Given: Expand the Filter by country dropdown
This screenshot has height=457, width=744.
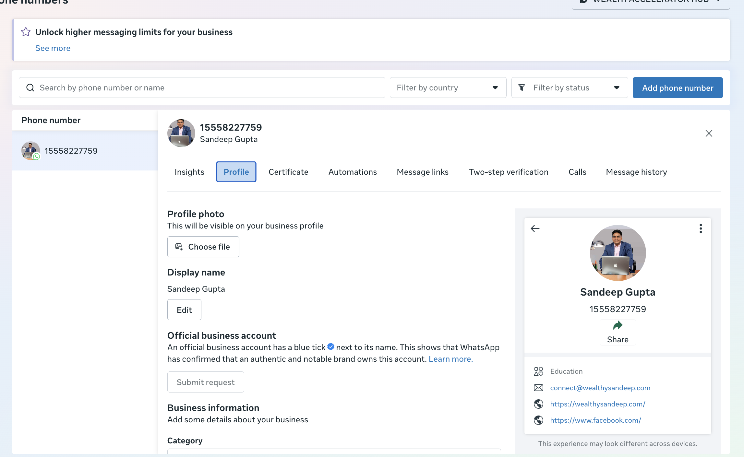Looking at the screenshot, I should (448, 88).
